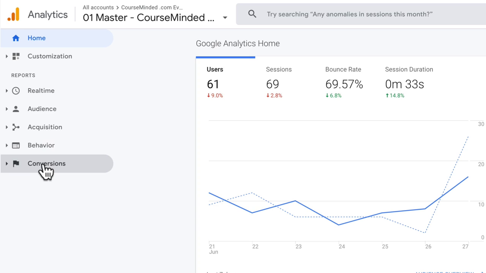This screenshot has height=273, width=486.
Task: Click the Customization dashboard icon
Action: coord(16,56)
